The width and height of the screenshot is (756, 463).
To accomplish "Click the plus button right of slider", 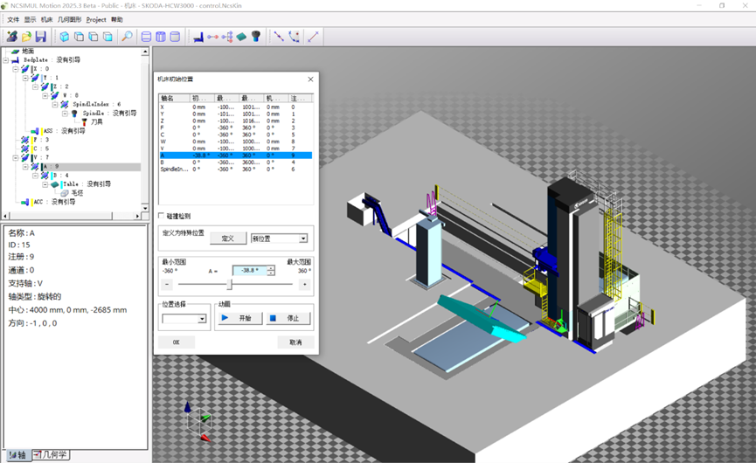I will point(305,284).
